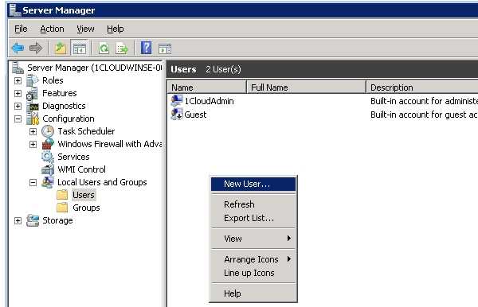Click the green Refresh toolbar icon
This screenshot has width=478, height=307.
click(x=104, y=48)
